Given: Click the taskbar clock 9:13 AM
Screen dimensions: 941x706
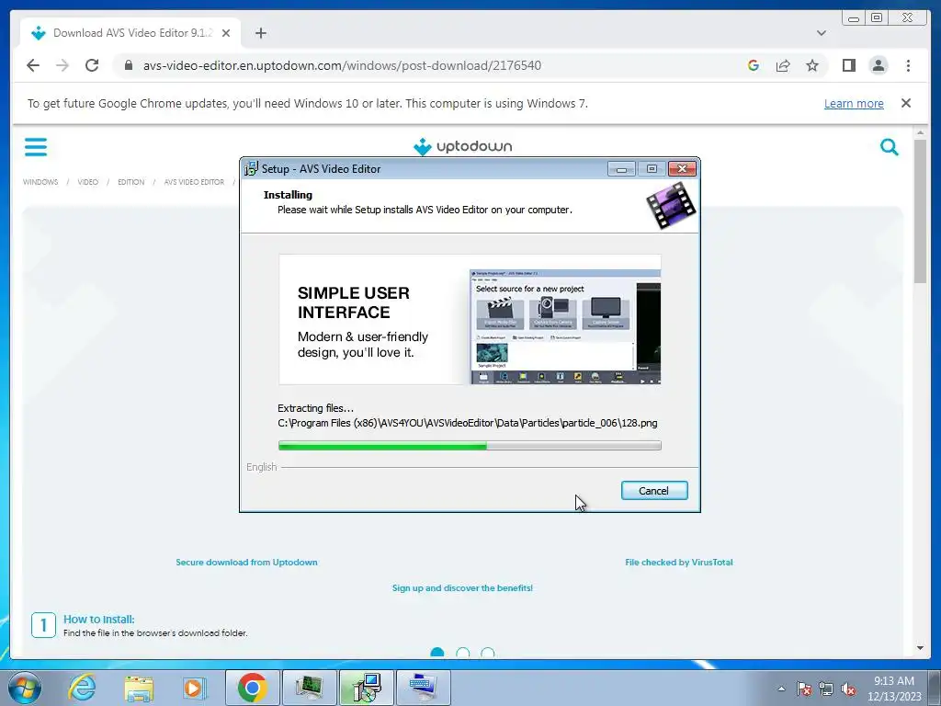Looking at the screenshot, I should 893,681.
